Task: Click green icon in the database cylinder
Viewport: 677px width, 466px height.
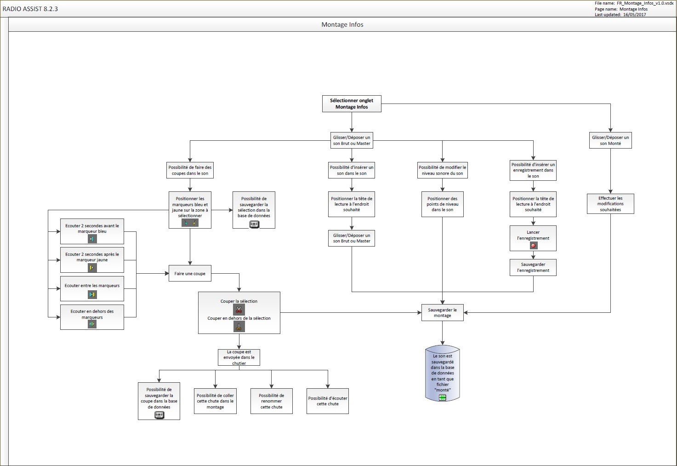Action: tap(442, 397)
